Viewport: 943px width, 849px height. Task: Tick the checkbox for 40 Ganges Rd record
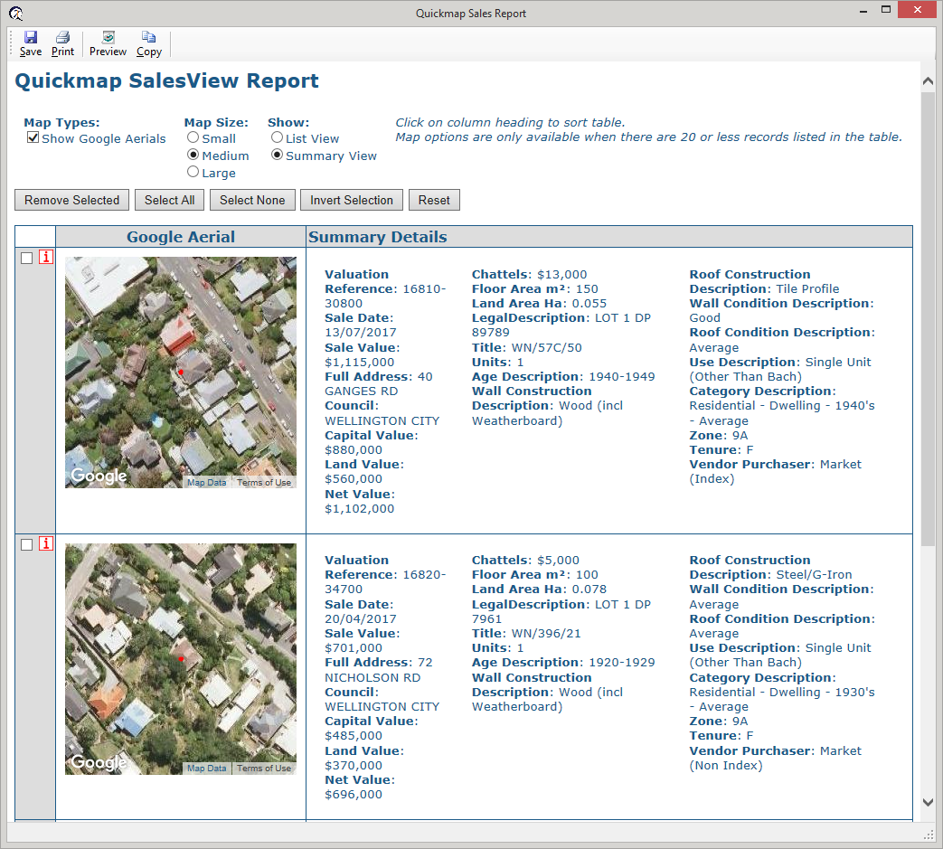[27, 259]
